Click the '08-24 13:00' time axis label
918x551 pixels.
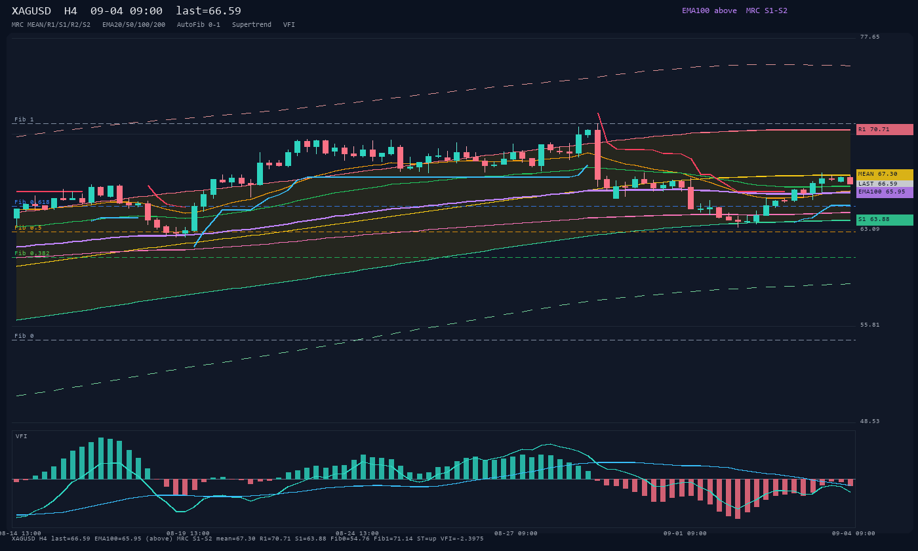pos(357,533)
